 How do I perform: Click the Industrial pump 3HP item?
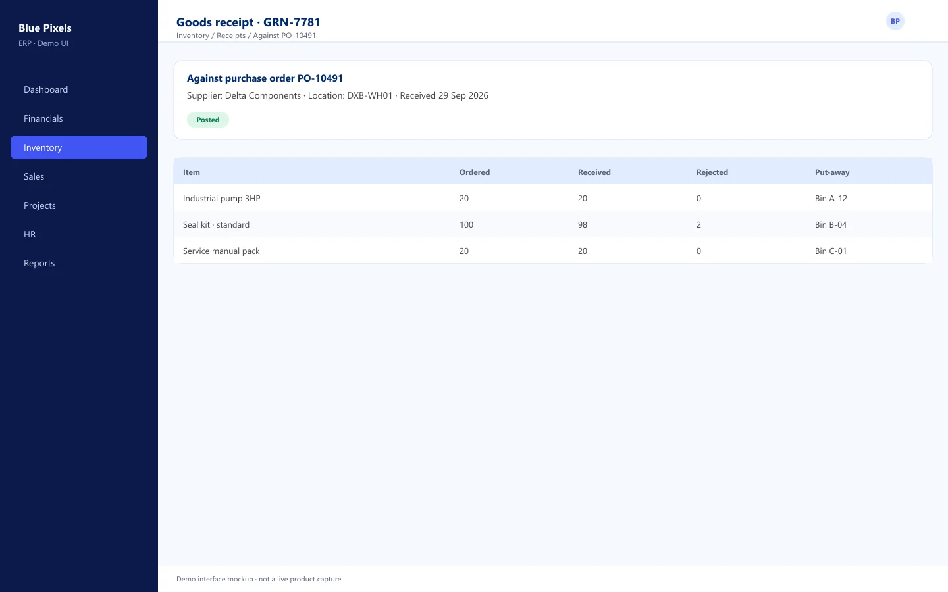(222, 198)
